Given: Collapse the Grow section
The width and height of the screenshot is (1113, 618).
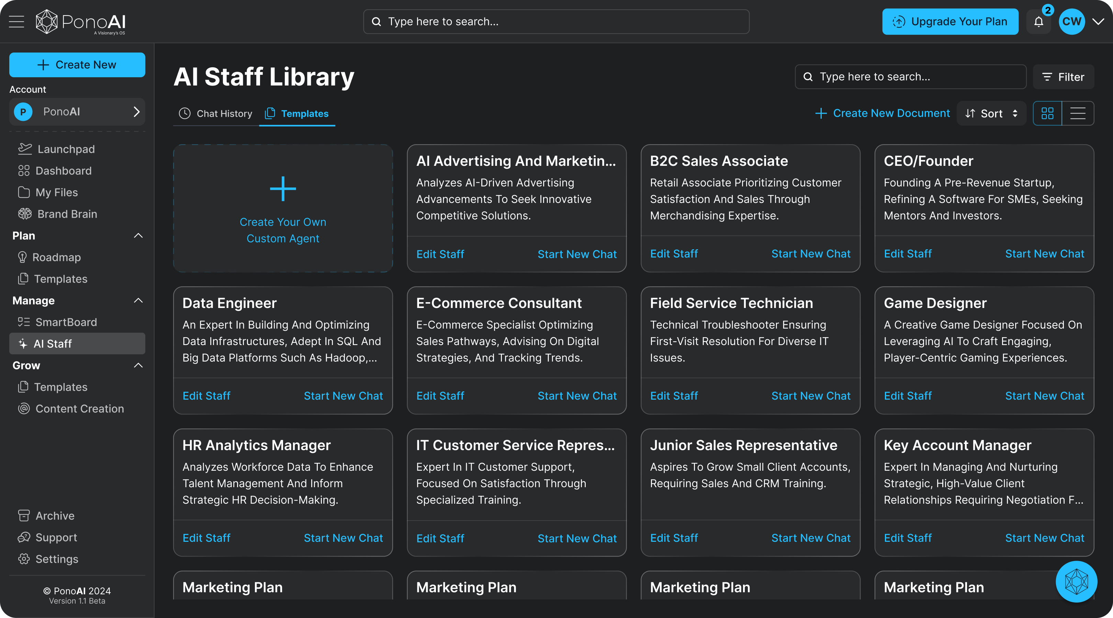Looking at the screenshot, I should [138, 365].
